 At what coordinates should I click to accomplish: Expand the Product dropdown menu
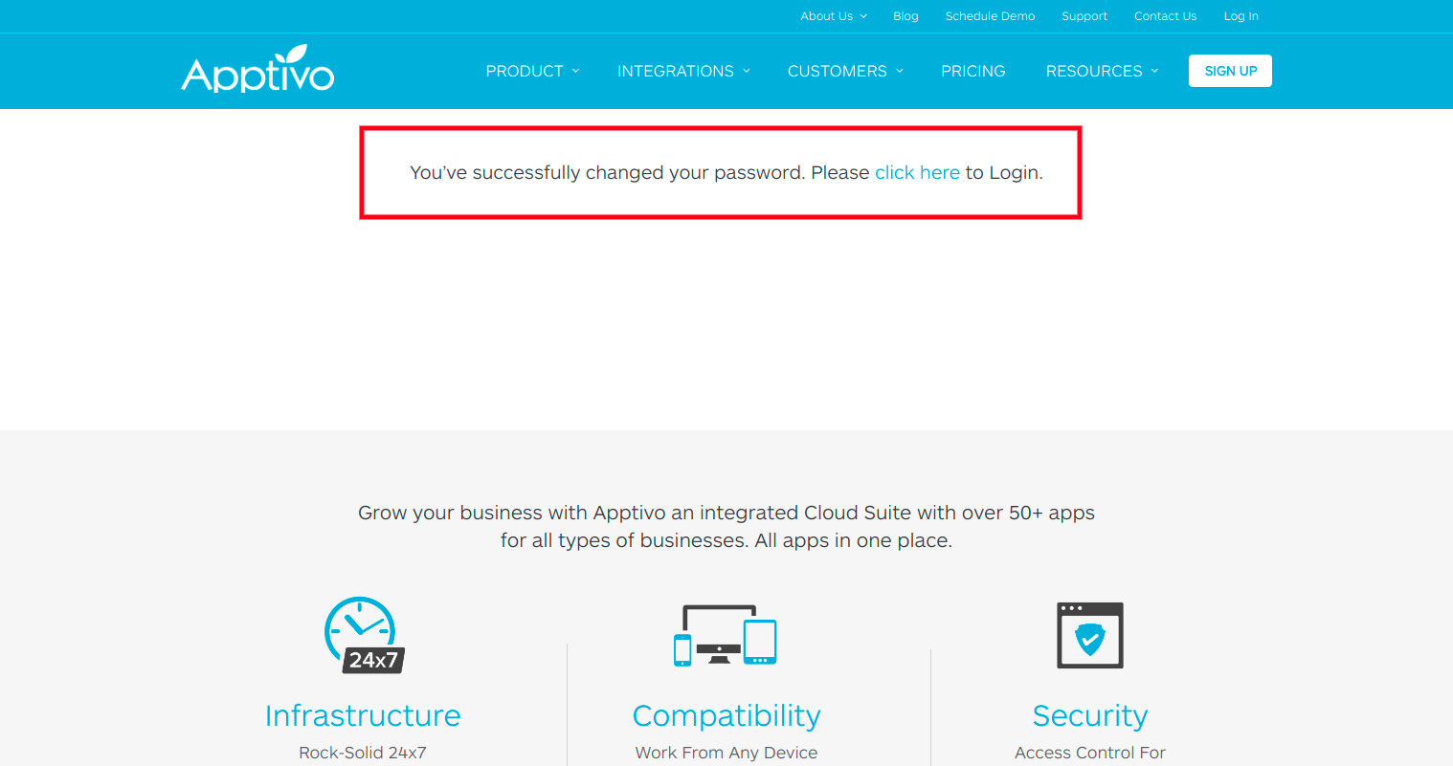point(532,71)
